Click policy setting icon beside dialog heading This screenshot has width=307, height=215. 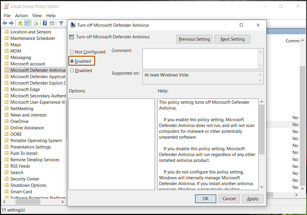(x=72, y=37)
